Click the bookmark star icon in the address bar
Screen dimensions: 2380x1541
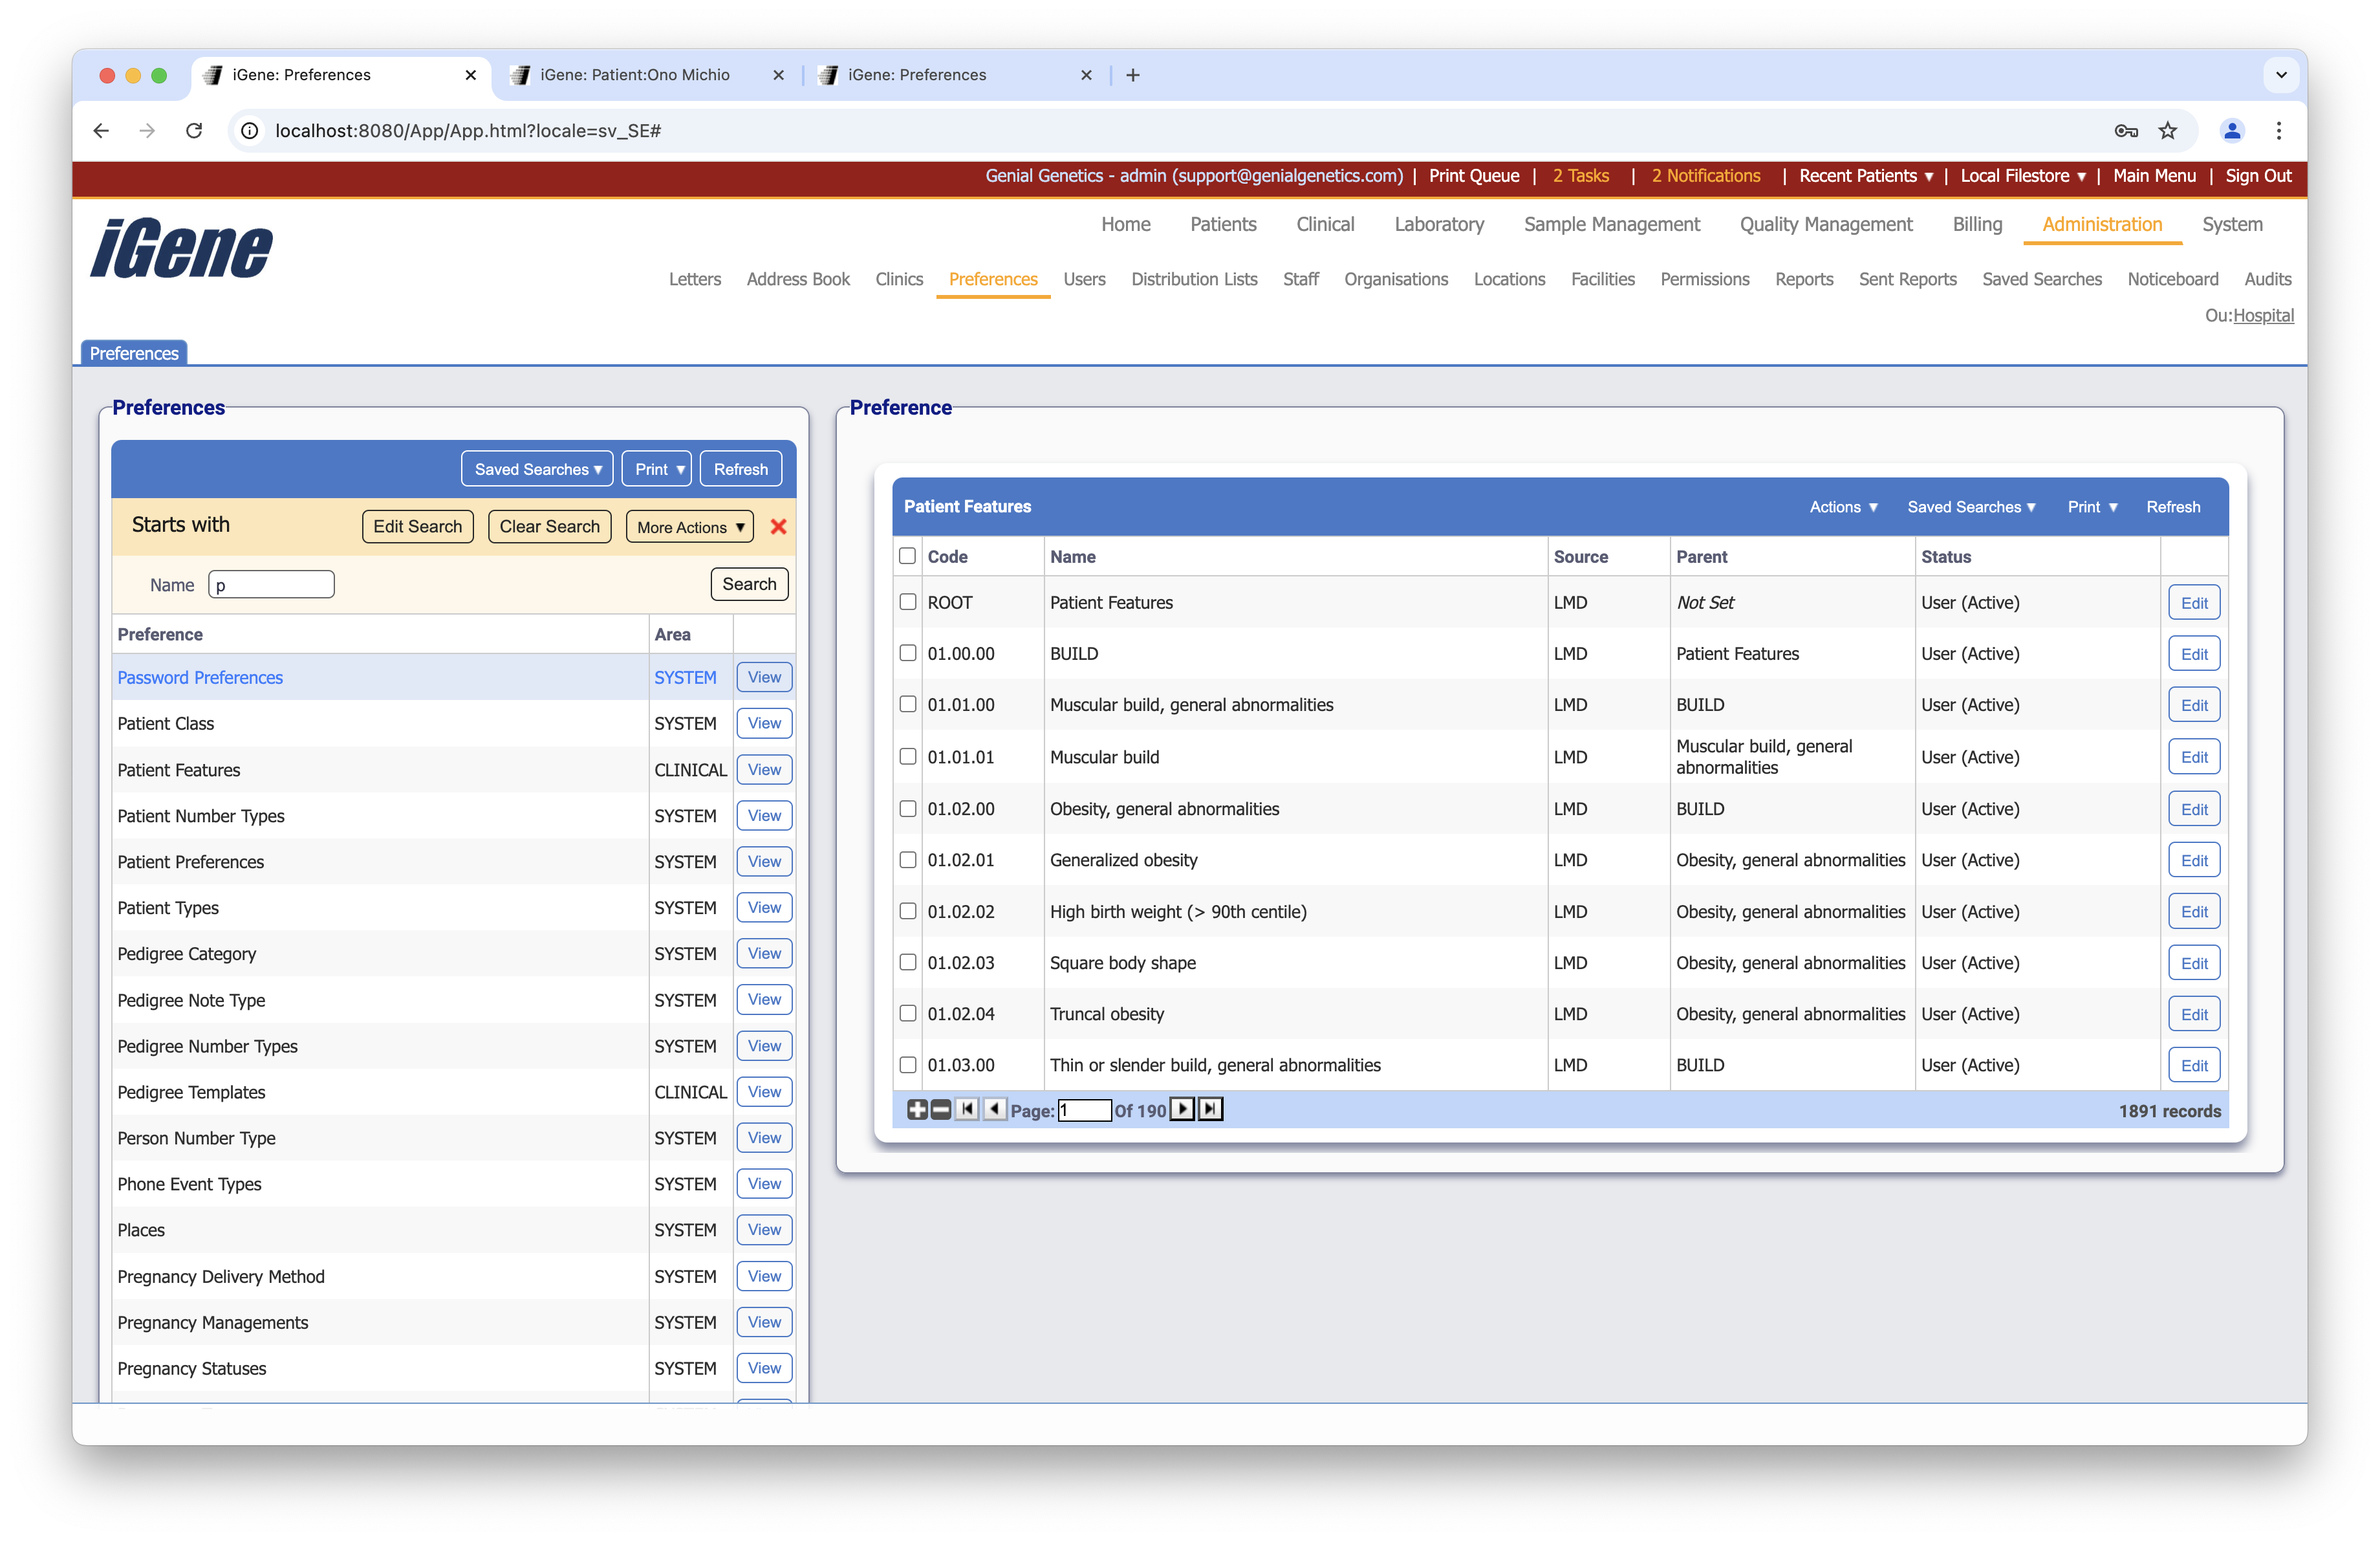click(2167, 131)
